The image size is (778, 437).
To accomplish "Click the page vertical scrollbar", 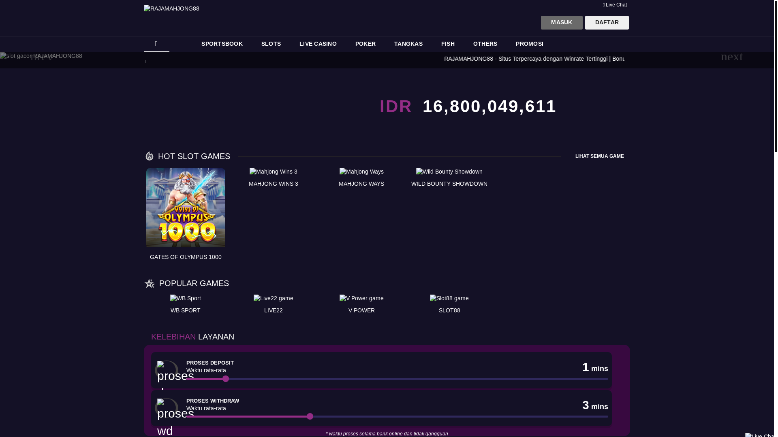I will pos(776,76).
